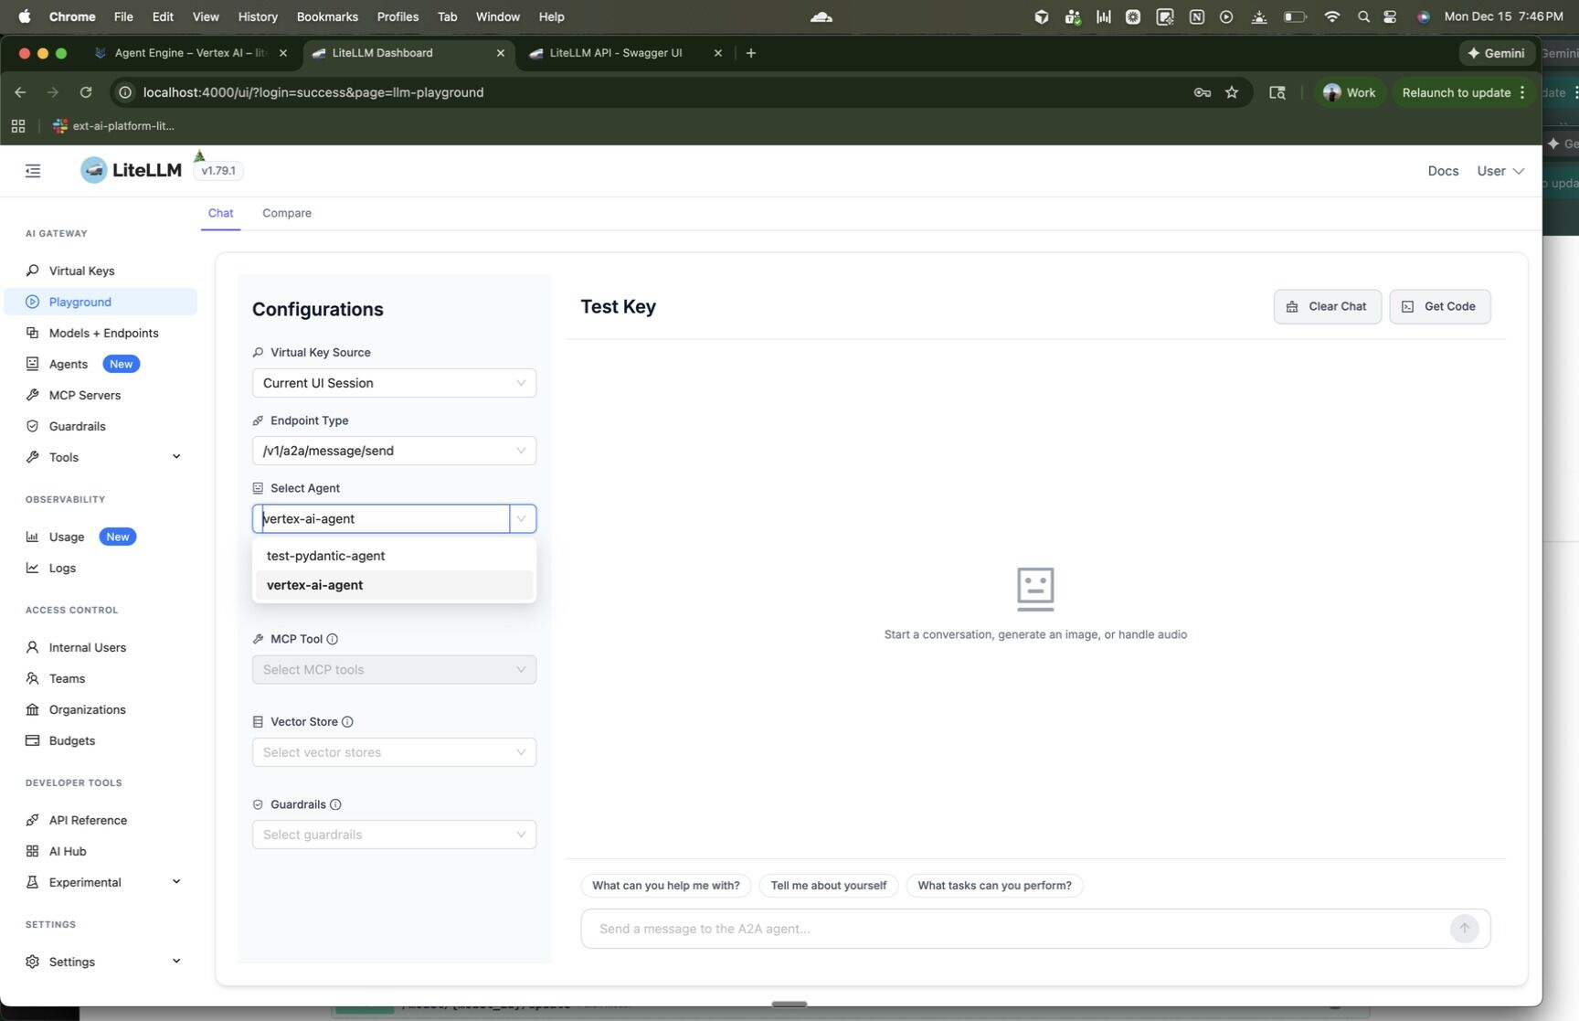Click the Select Agent search field

(382, 519)
